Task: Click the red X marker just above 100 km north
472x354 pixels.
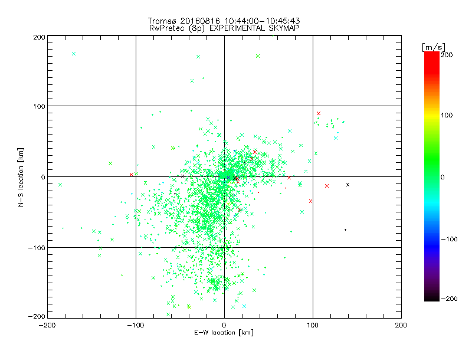Action: (319, 113)
